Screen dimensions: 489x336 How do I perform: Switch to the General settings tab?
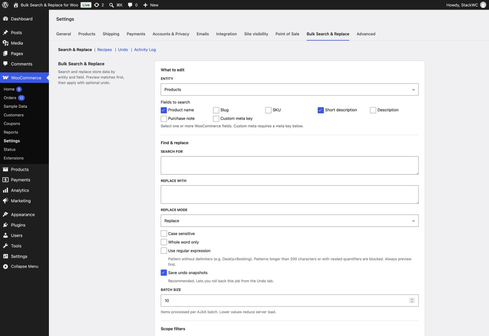(64, 34)
